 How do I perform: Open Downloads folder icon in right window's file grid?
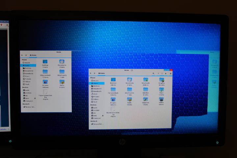tap(145, 80)
